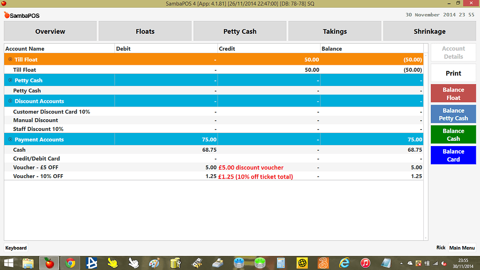480x270 pixels.
Task: Collapse the Till Float account group
Action: (x=10, y=60)
